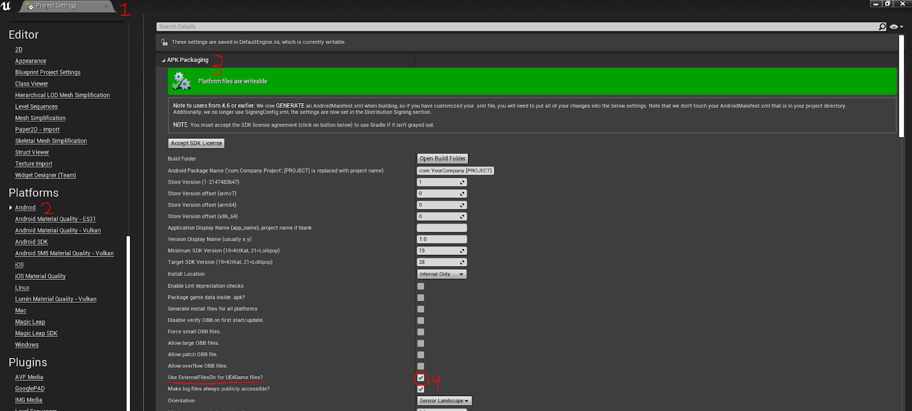Image resolution: width=912 pixels, height=411 pixels.
Task: Click the Version Display Name field
Action: (x=442, y=239)
